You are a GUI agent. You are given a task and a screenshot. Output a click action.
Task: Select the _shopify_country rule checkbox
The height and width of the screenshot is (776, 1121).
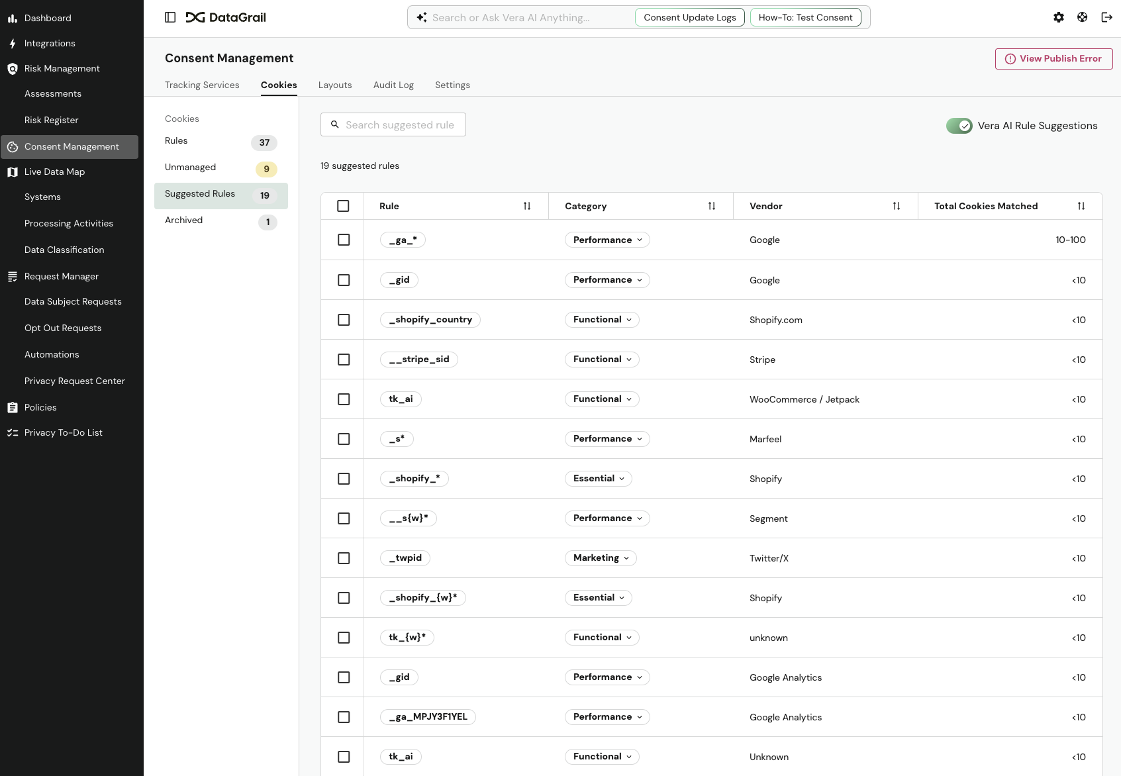[343, 320]
